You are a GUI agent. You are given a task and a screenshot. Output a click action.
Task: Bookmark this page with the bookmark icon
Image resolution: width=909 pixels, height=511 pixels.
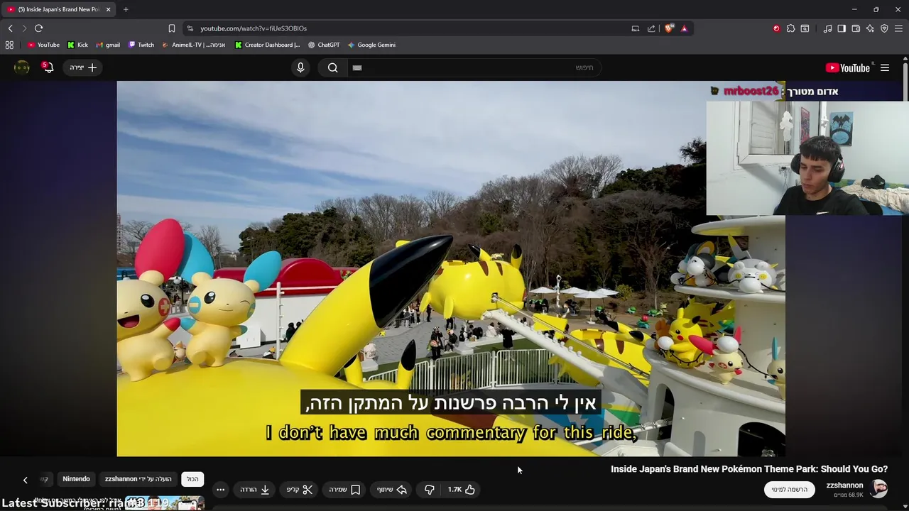[x=171, y=28]
